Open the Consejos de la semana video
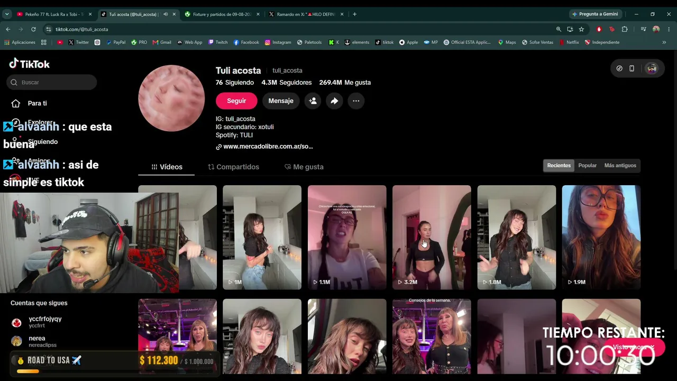Image resolution: width=677 pixels, height=381 pixels. pos(432,337)
